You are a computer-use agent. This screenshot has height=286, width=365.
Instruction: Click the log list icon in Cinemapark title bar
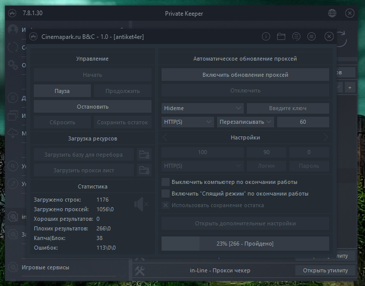tap(296, 37)
